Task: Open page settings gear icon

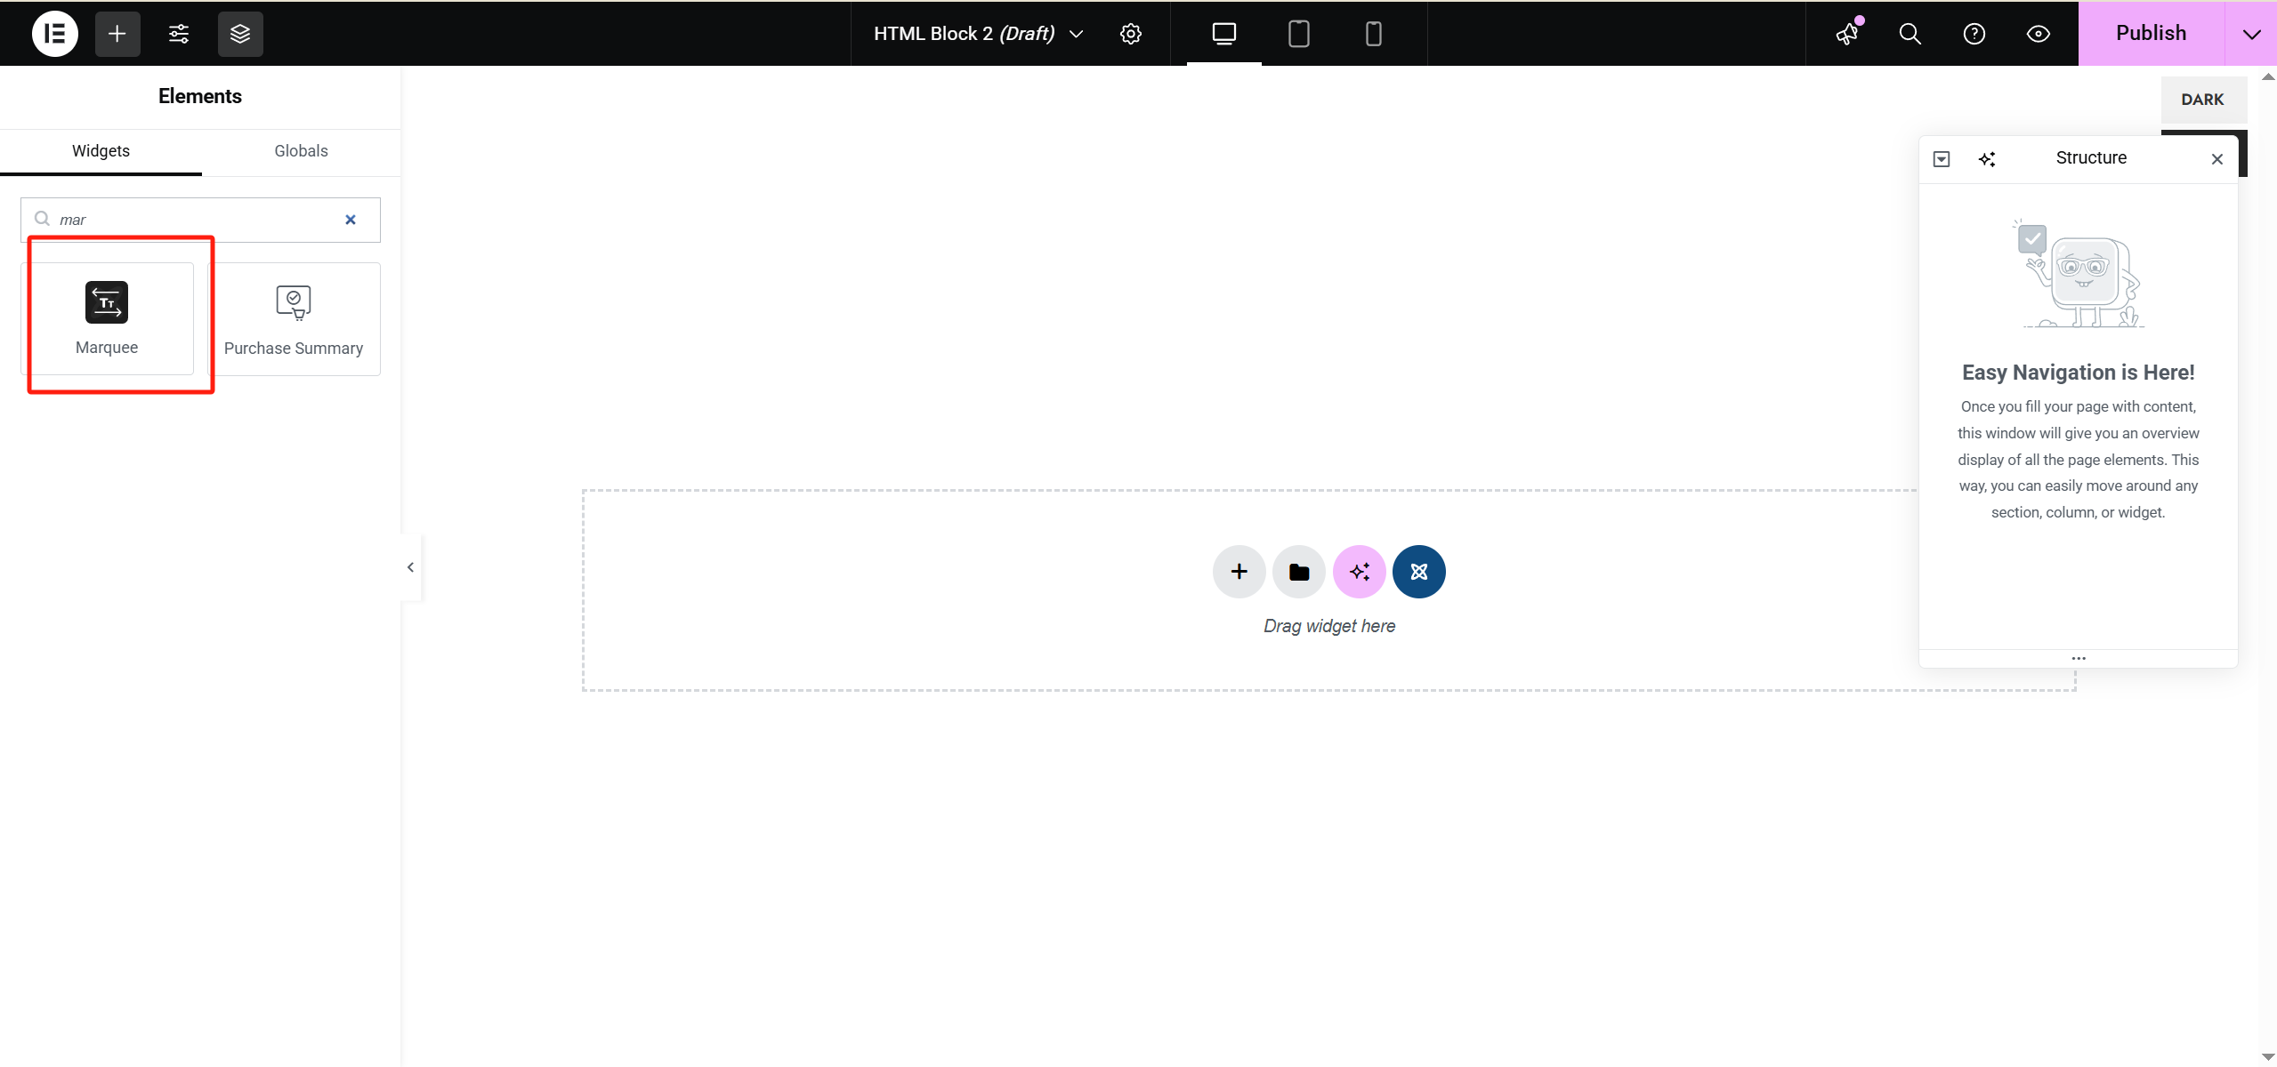Action: coord(1130,34)
